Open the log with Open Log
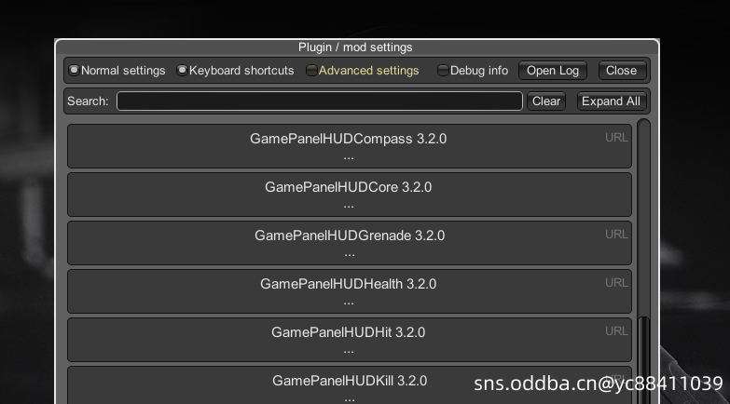This screenshot has width=730, height=404. click(x=553, y=71)
